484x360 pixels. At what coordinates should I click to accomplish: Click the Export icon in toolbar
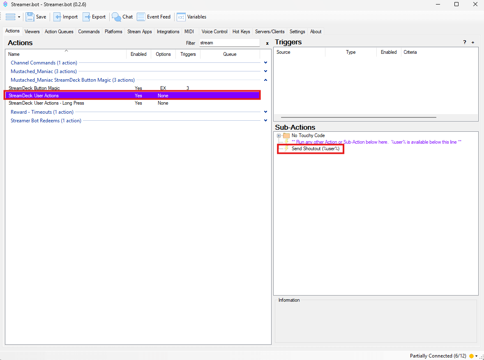(x=87, y=17)
